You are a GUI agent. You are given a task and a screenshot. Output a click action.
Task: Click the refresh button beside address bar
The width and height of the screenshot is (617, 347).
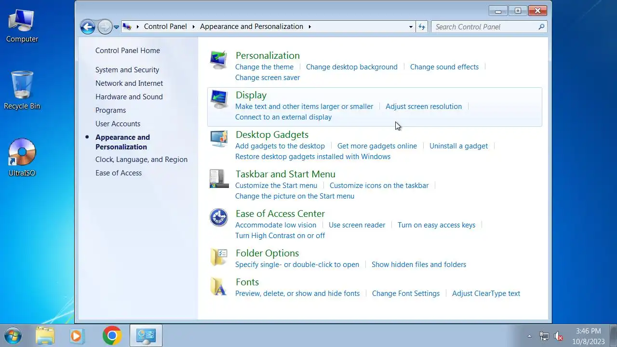[x=422, y=27]
